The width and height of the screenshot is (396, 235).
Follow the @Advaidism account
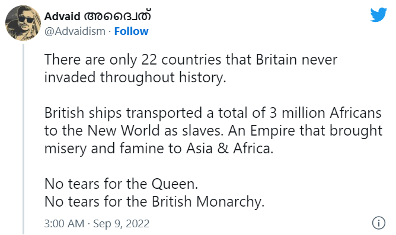tap(132, 31)
